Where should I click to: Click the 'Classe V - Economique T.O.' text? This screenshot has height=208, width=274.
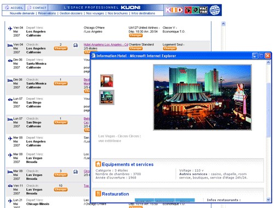click(174, 30)
